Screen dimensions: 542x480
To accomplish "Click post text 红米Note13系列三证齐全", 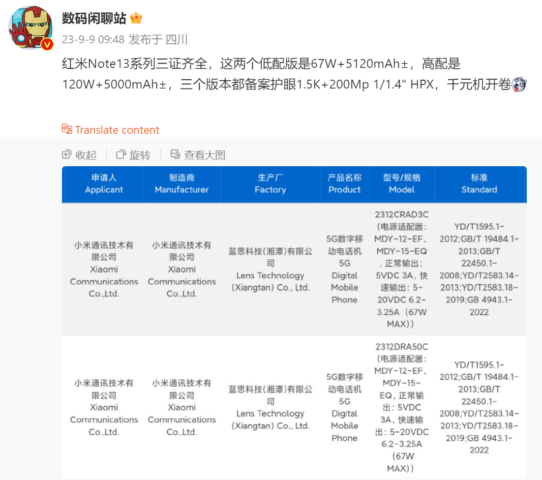I will 135,63.
